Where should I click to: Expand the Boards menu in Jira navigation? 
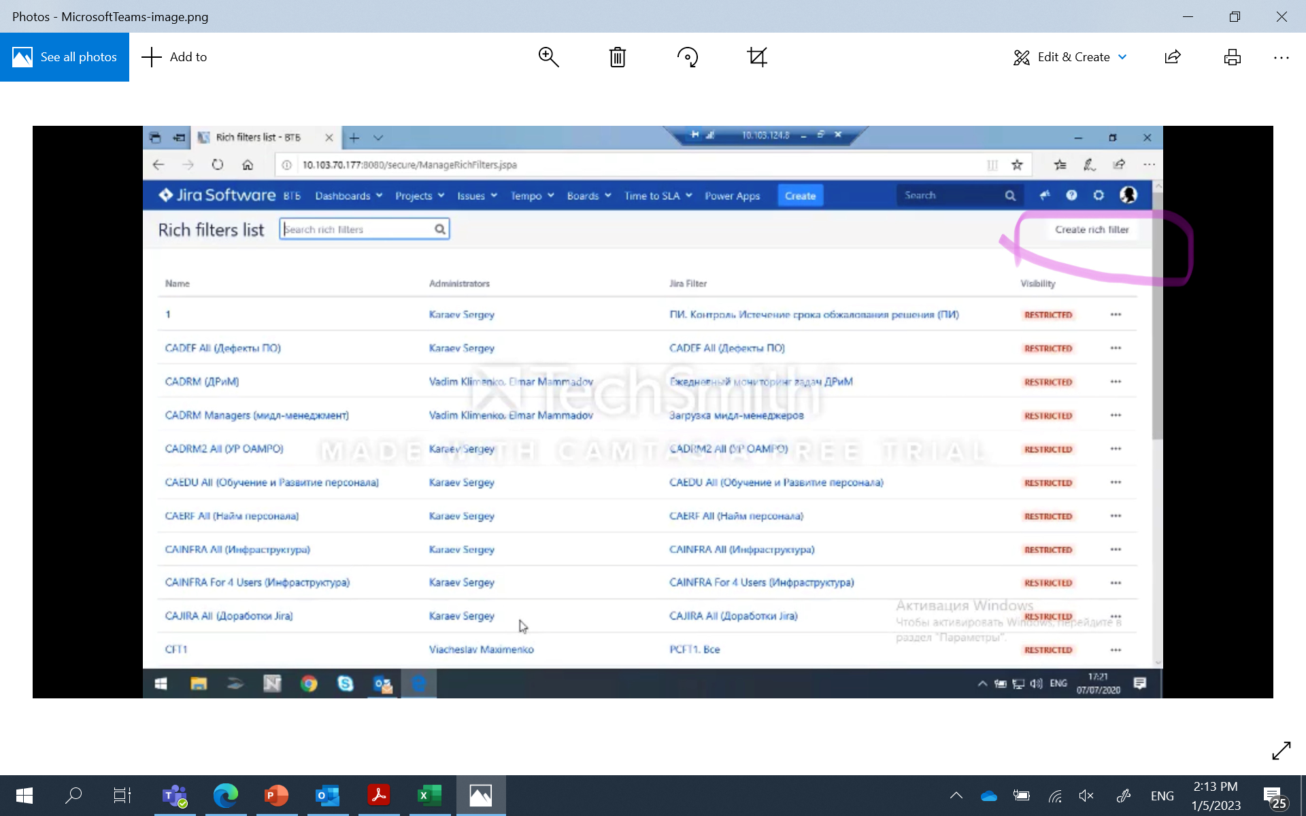point(588,196)
